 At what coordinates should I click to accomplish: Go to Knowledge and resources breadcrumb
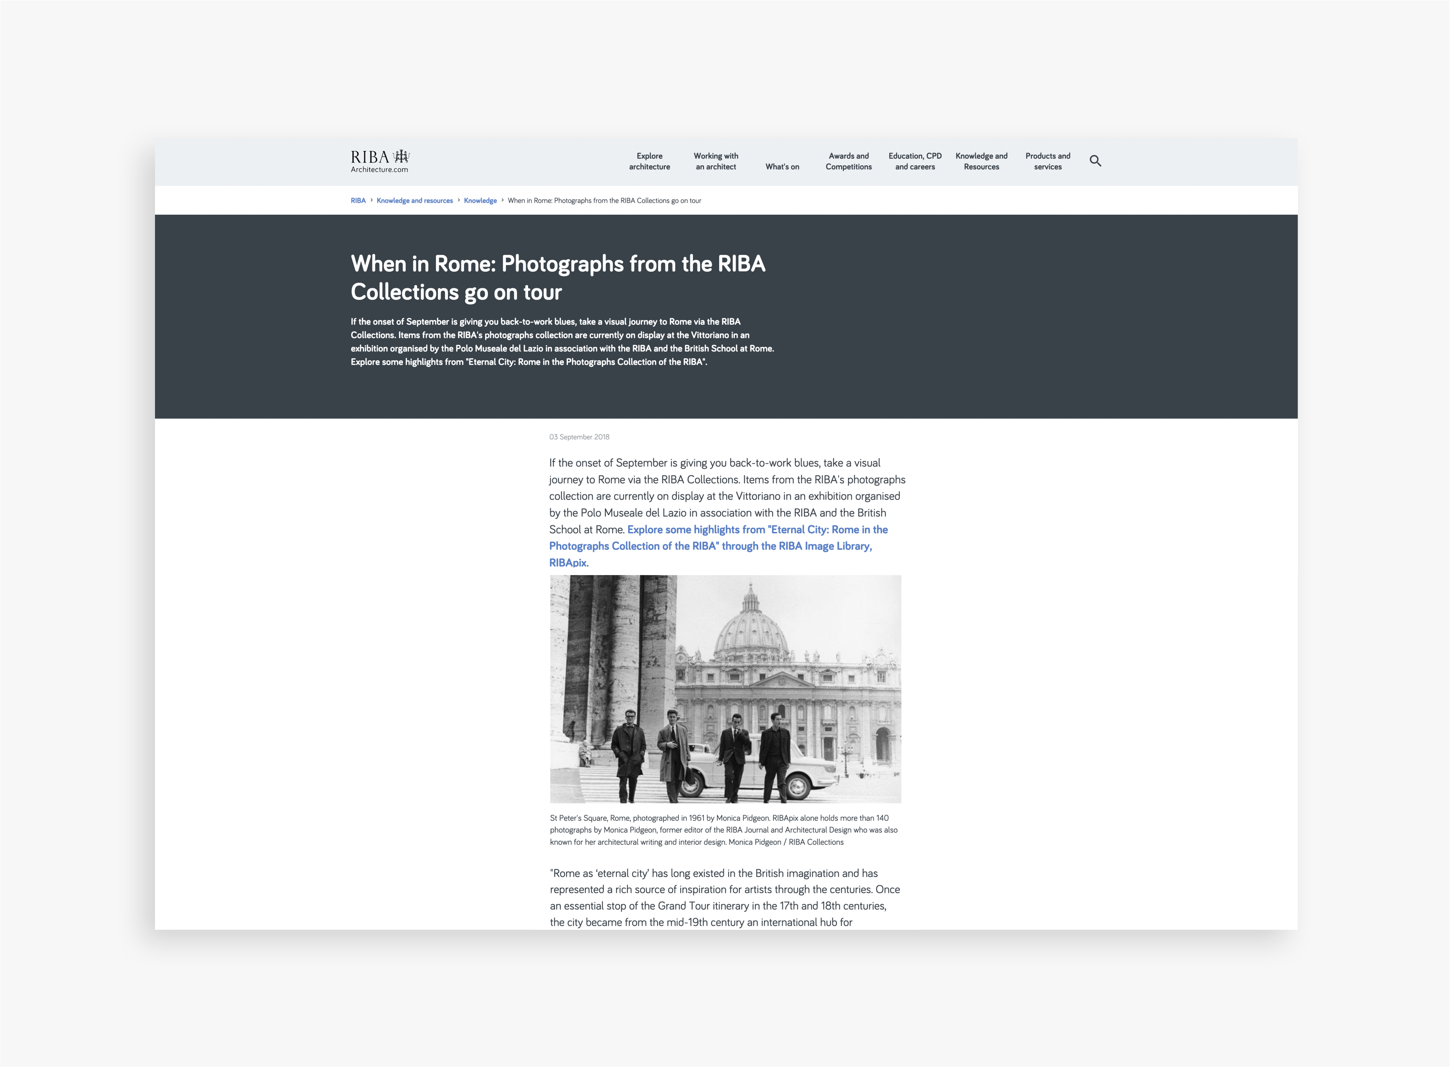pos(415,201)
